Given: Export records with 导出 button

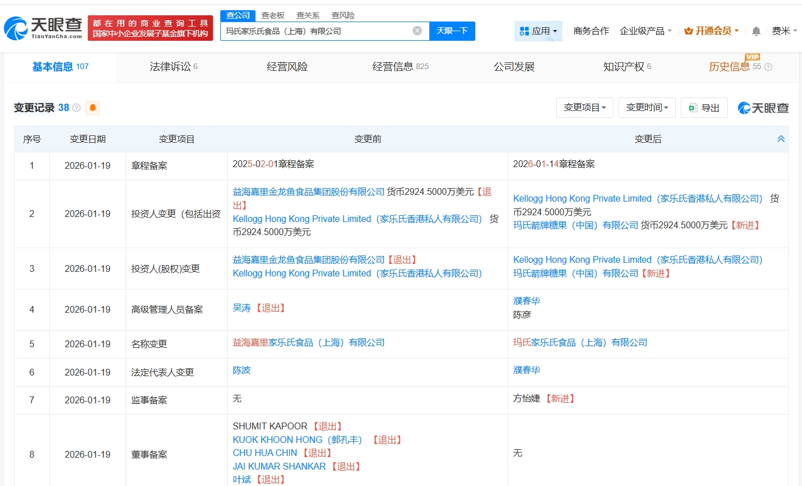Looking at the screenshot, I should pos(704,108).
